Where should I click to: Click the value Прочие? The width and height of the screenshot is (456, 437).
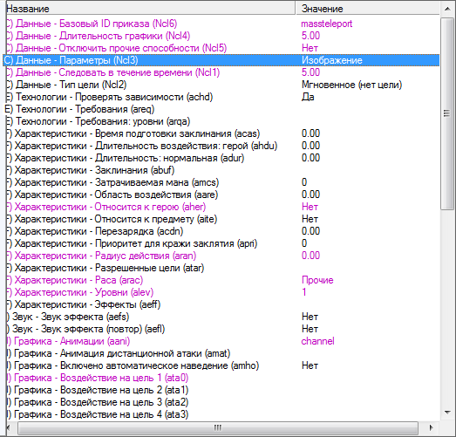point(317,280)
